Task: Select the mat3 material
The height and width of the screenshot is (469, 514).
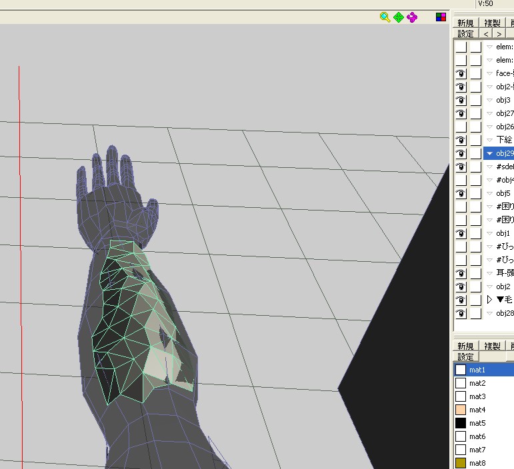Action: tap(484, 396)
